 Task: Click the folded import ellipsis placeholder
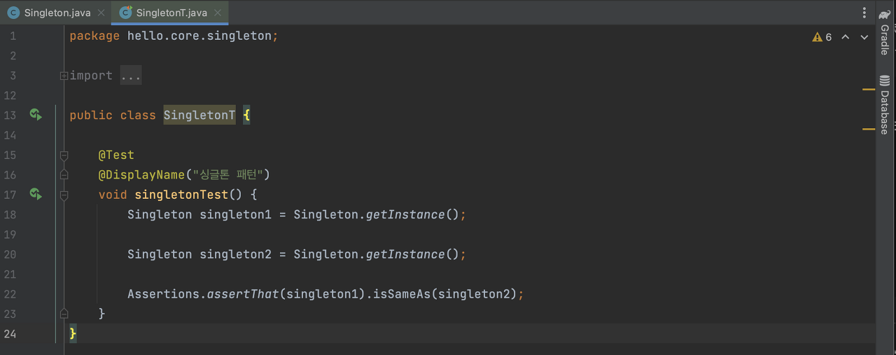pos(131,76)
